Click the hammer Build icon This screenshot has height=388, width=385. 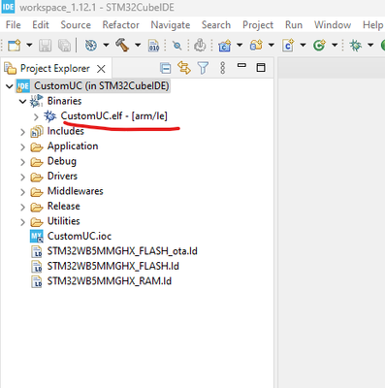point(122,46)
